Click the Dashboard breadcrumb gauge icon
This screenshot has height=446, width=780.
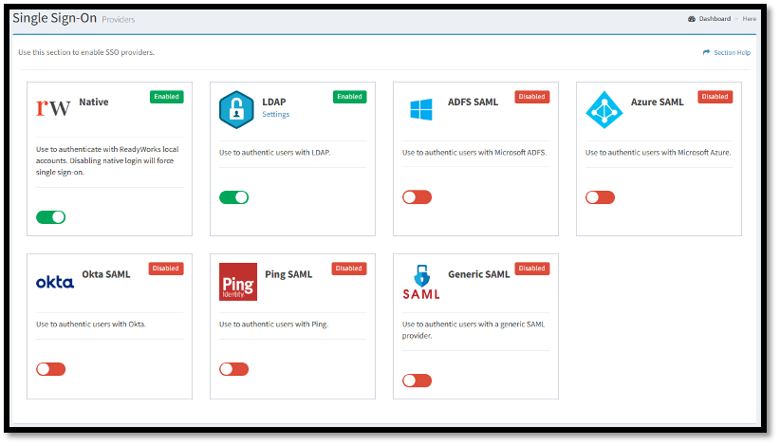coord(692,19)
